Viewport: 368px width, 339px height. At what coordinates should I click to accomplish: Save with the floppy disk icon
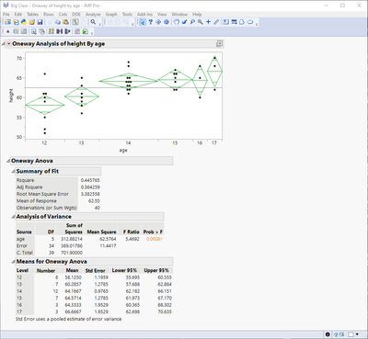[x=40, y=22]
